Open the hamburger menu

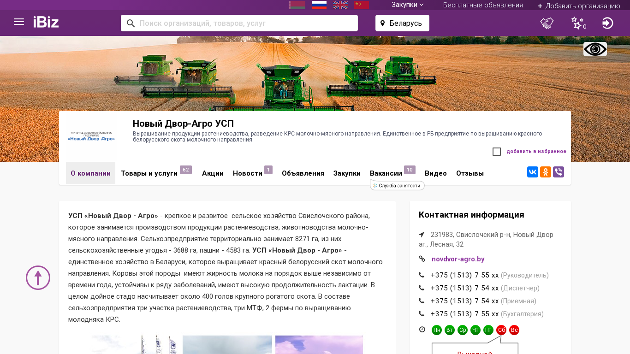19,22
